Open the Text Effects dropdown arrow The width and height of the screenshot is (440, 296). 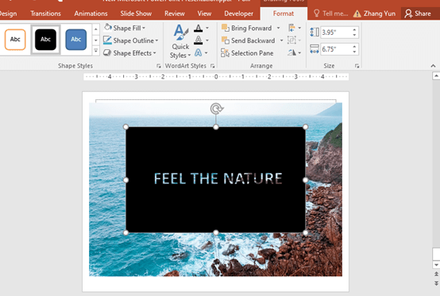(x=206, y=52)
